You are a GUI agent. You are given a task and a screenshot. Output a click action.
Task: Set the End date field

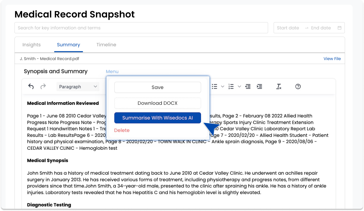coord(321,28)
